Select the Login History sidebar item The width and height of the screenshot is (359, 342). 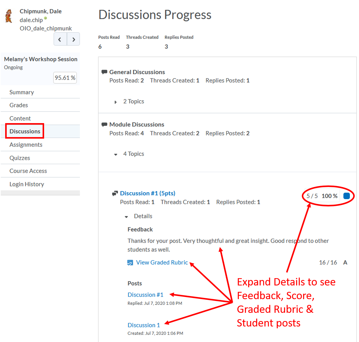pyautogui.click(x=27, y=184)
